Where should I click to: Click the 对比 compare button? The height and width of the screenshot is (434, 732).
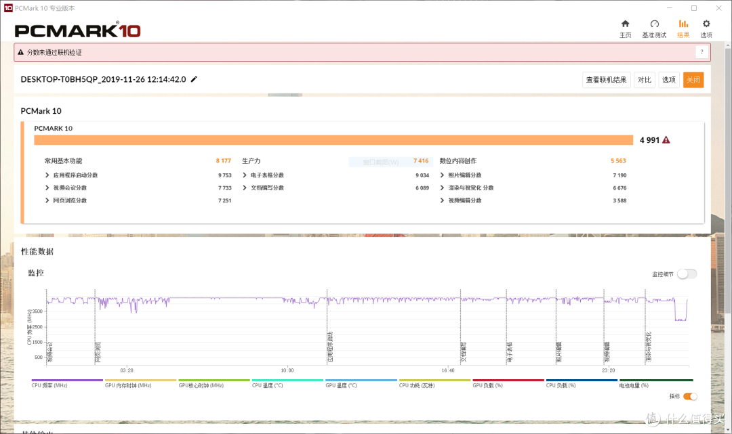645,80
